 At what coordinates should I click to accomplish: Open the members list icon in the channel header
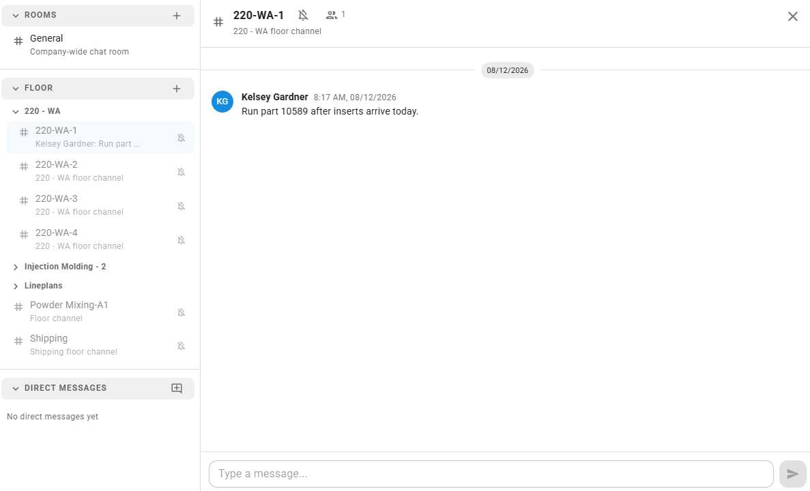point(332,15)
